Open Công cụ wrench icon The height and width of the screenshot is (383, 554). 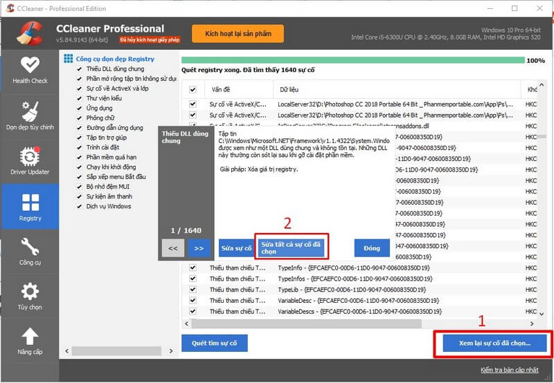click(30, 247)
